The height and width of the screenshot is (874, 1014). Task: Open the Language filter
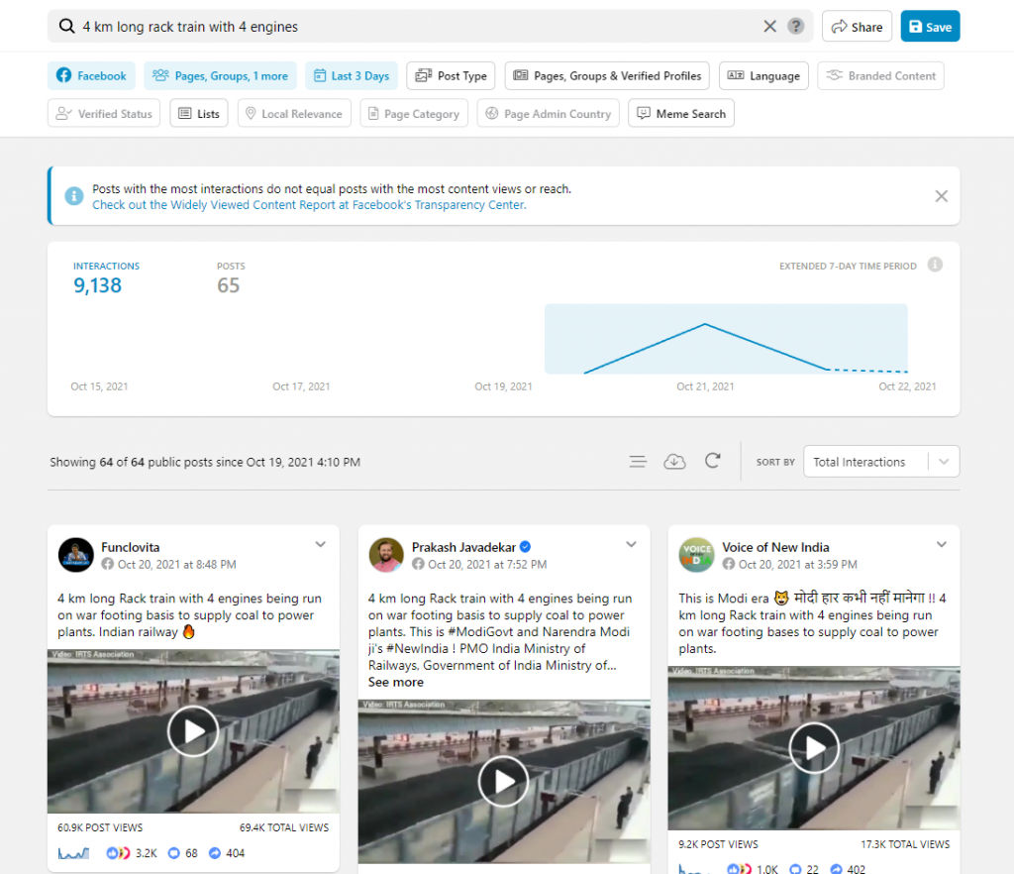763,76
